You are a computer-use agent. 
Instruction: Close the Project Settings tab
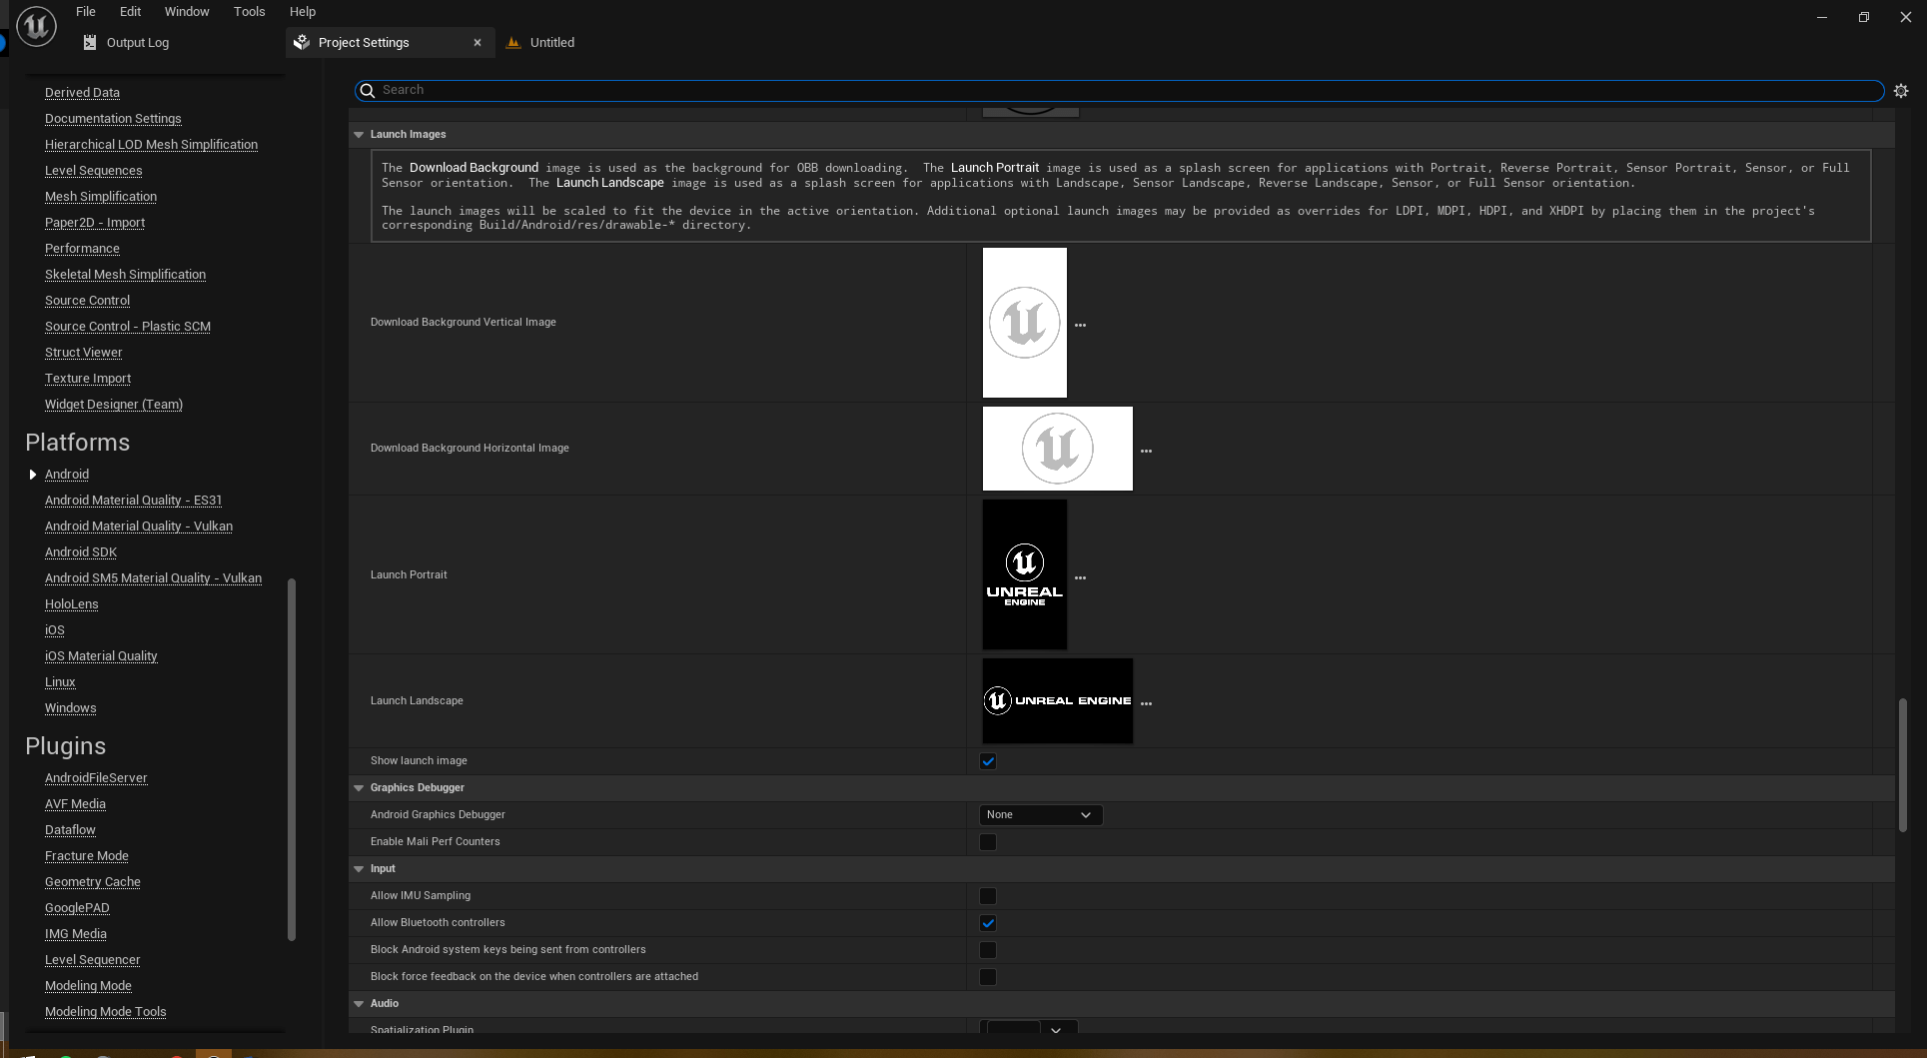478,42
